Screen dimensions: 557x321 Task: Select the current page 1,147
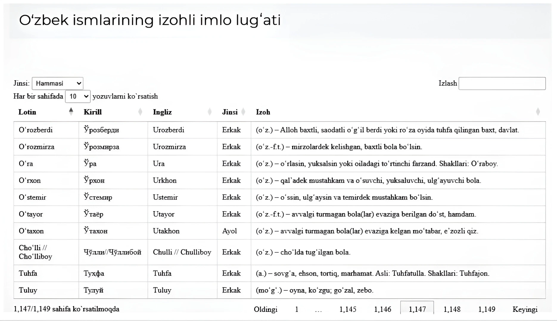417,309
